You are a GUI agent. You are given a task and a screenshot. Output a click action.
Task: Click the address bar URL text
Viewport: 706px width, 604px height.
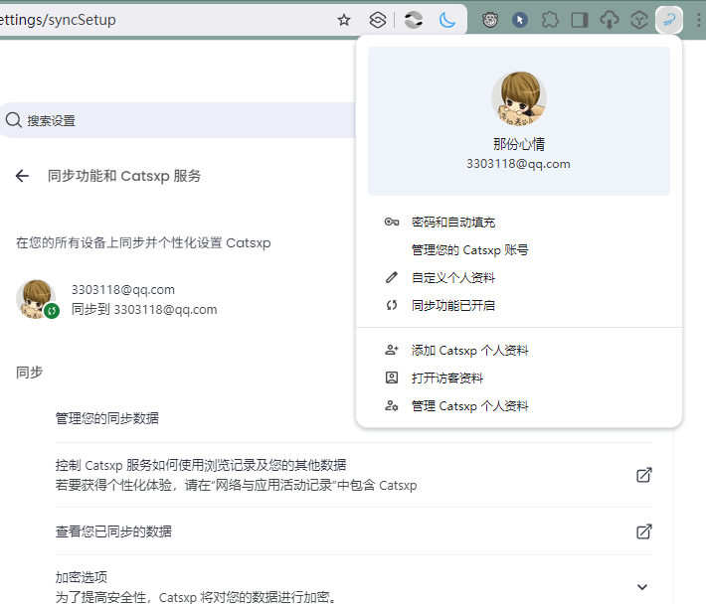point(58,20)
